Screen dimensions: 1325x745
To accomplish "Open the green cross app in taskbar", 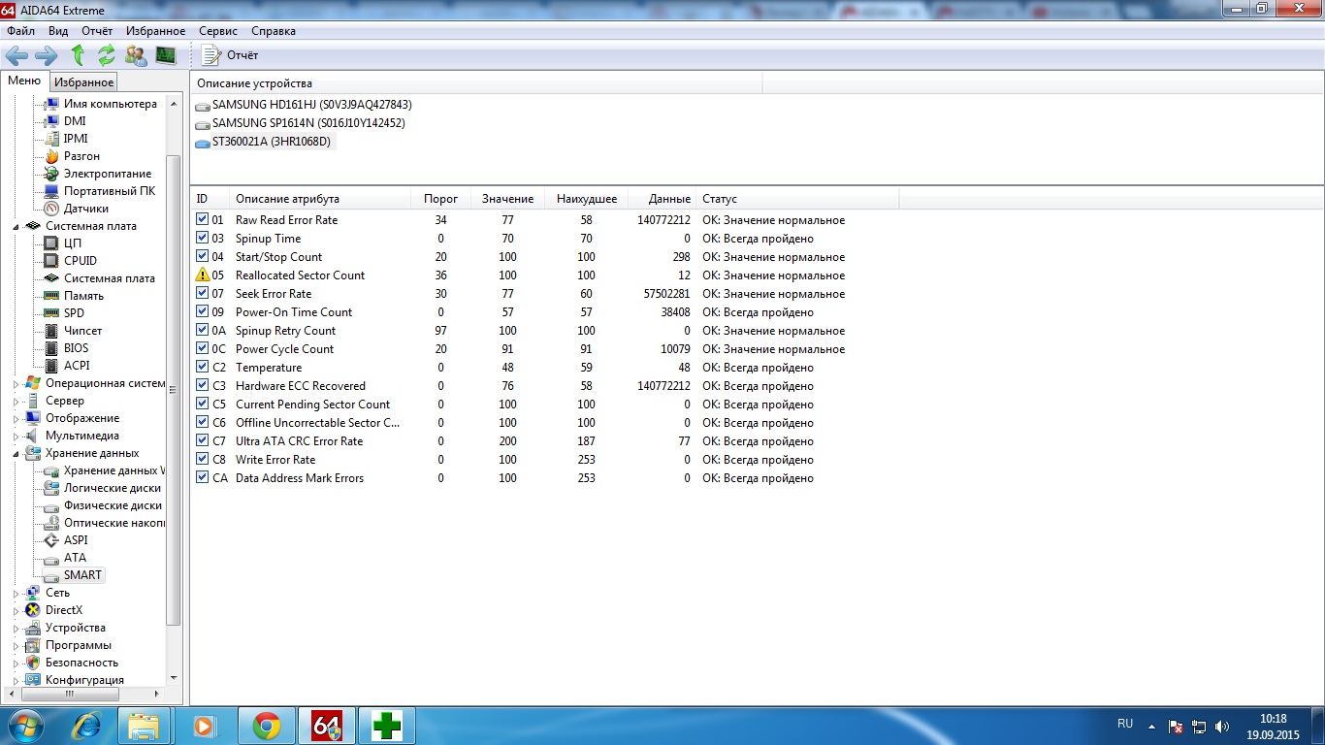I will coord(387,725).
